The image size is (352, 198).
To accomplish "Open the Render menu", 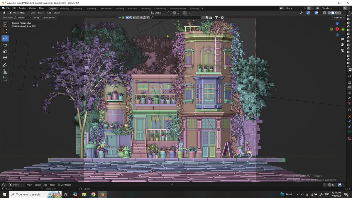I will (22, 8).
